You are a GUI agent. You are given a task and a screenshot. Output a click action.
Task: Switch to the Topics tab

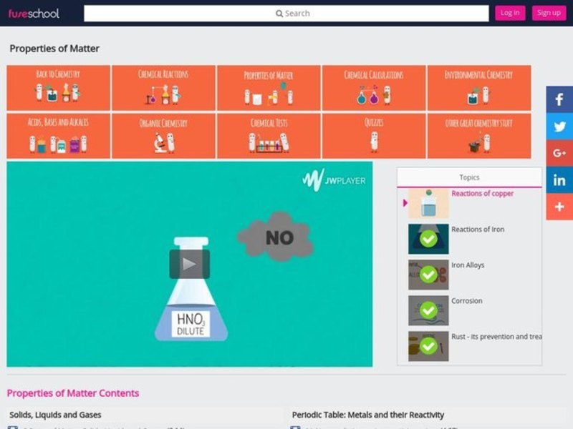469,177
